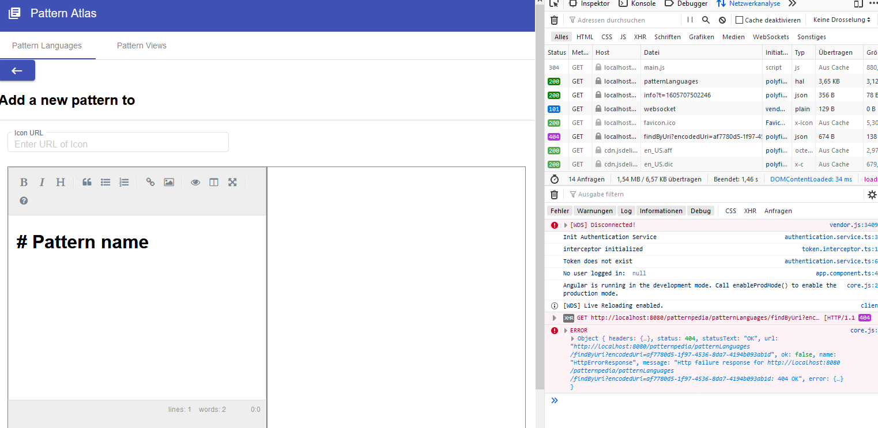Screen dimensions: 878x428
Task: Click the Italic icon in markdown editor
Action: pyautogui.click(x=42, y=182)
